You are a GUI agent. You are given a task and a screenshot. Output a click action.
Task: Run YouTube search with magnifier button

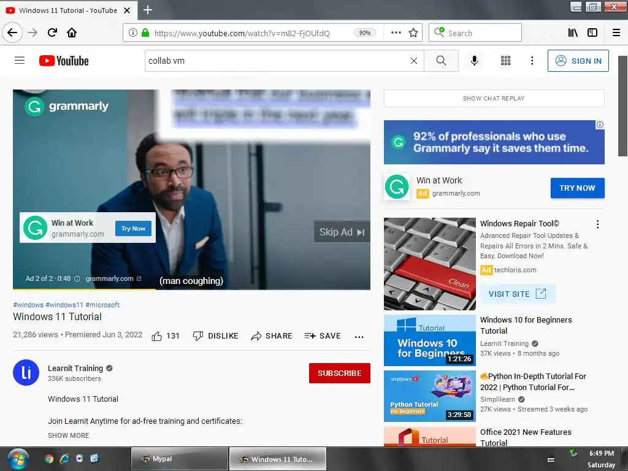pos(441,61)
